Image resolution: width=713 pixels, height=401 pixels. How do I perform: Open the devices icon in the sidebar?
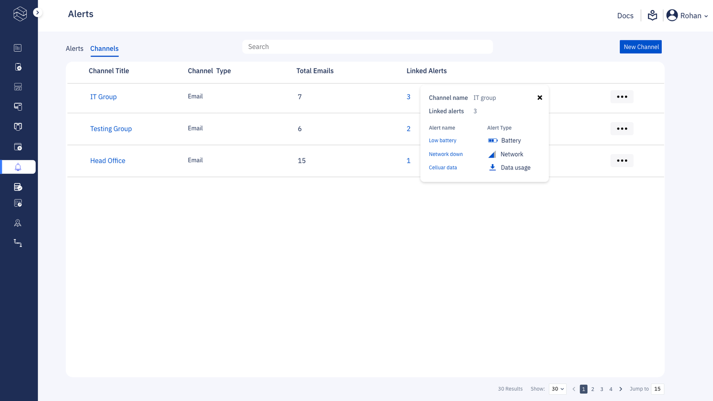click(18, 107)
